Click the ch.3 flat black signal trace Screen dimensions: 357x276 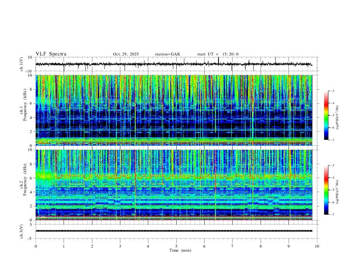[174, 231]
